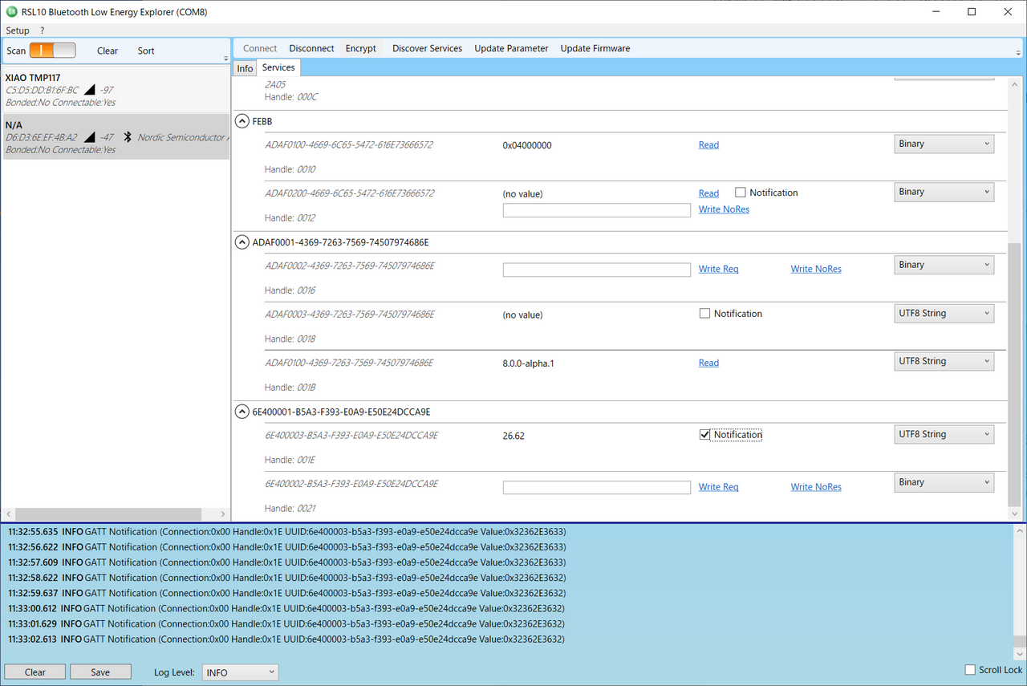1027x686 pixels.
Task: Open the Setup menu
Action: click(18, 30)
